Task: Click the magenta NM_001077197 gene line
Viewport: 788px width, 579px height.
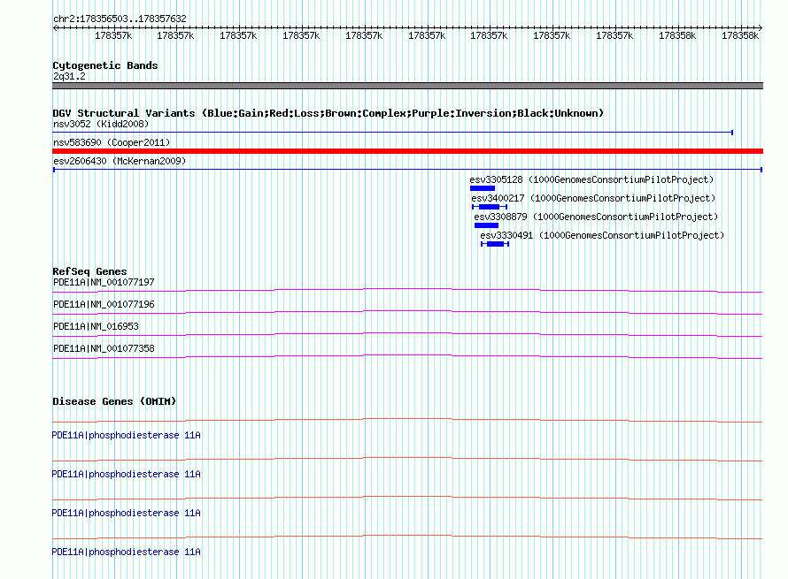Action: click(x=407, y=290)
